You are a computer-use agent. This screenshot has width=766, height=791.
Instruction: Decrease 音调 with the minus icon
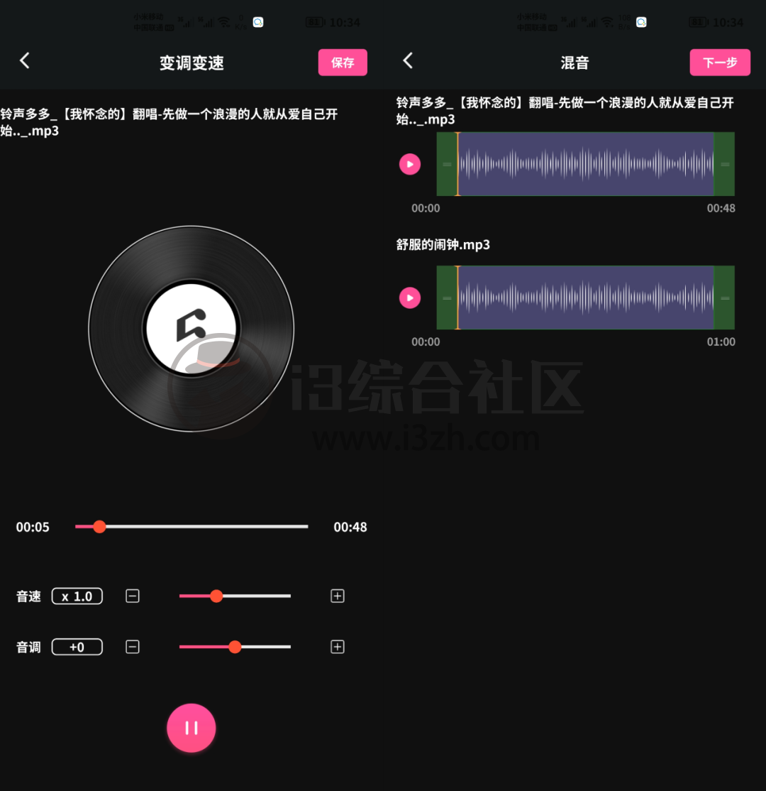(x=133, y=647)
